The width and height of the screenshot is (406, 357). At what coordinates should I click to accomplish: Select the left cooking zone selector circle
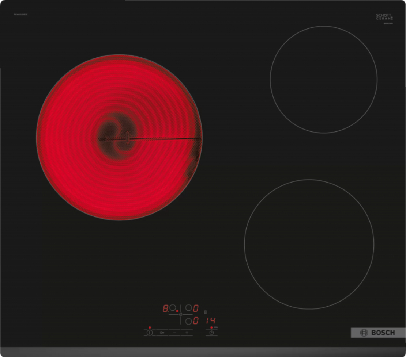(173, 308)
